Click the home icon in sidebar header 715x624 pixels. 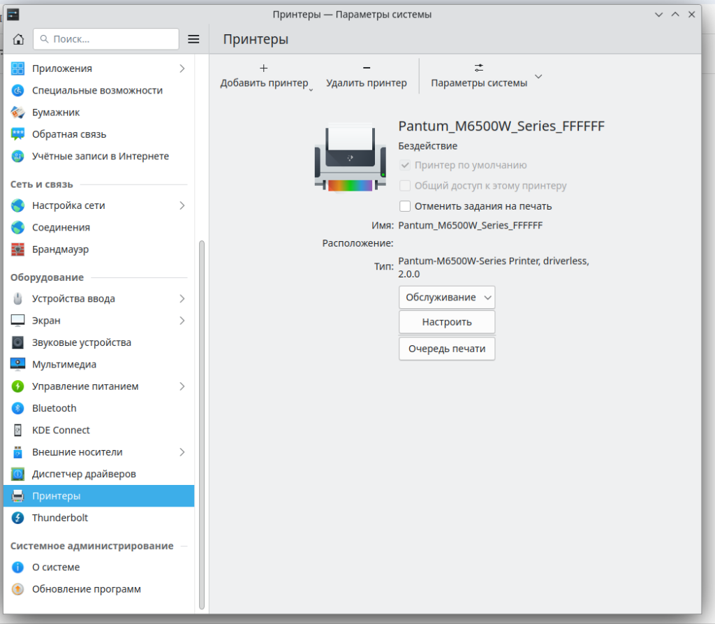click(x=18, y=39)
